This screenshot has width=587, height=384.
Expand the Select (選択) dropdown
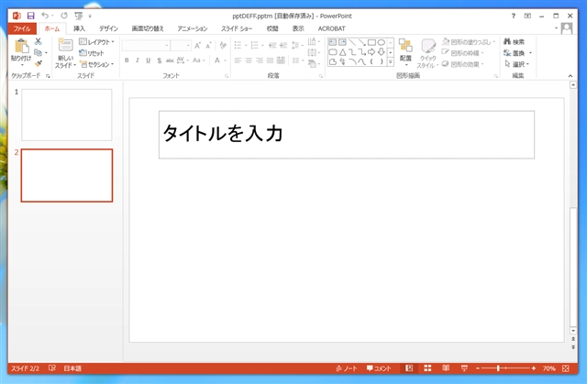[518, 64]
